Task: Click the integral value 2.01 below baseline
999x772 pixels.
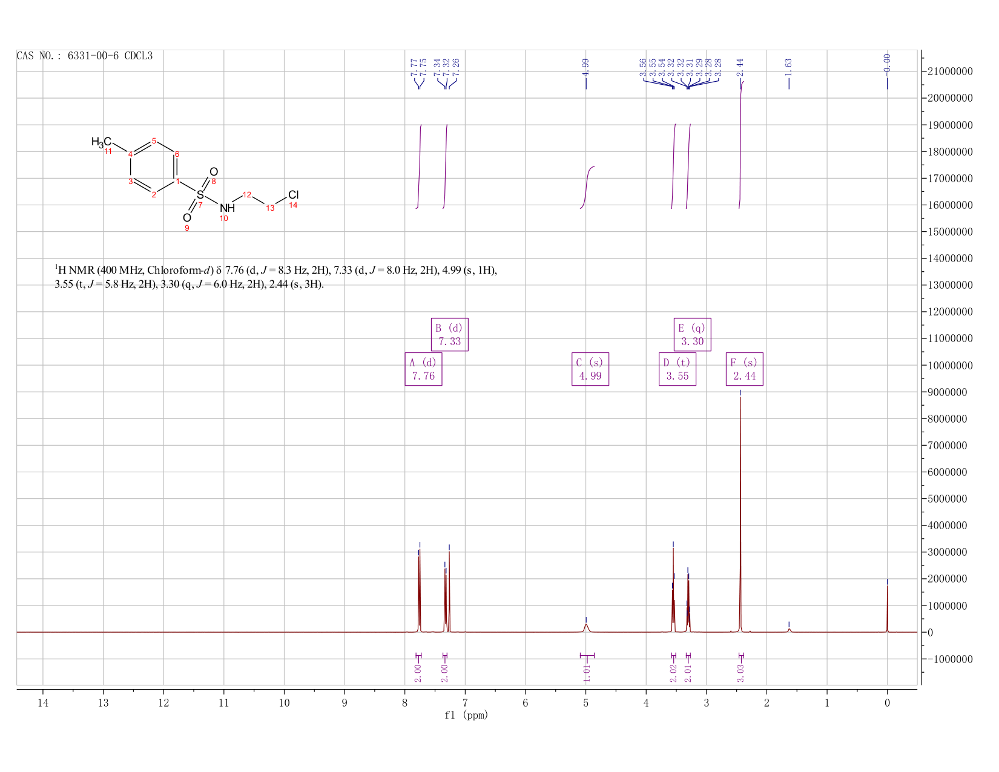Action: click(x=688, y=673)
